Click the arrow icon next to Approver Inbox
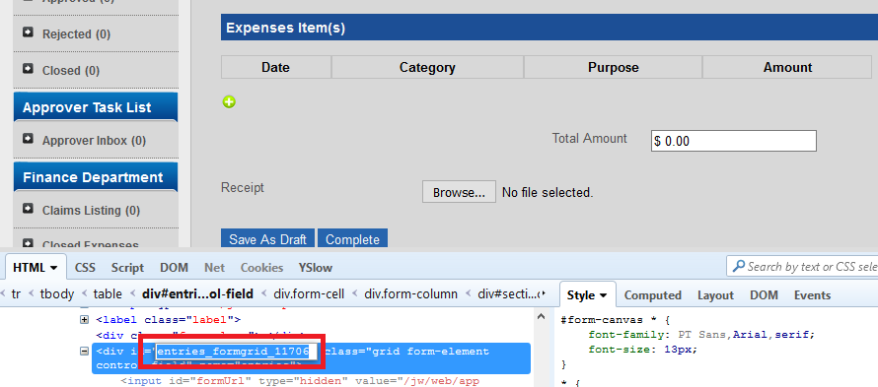This screenshot has height=387, width=878. click(x=28, y=139)
